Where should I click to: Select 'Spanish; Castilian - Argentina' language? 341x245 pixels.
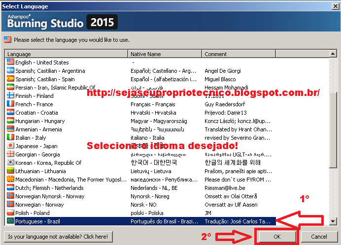coord(50,71)
